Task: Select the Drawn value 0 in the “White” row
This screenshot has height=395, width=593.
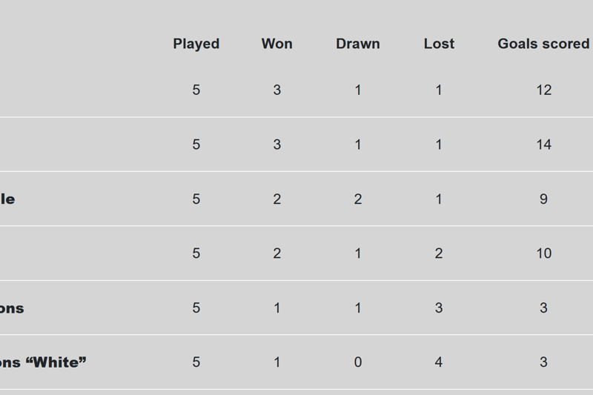Action: tap(357, 362)
